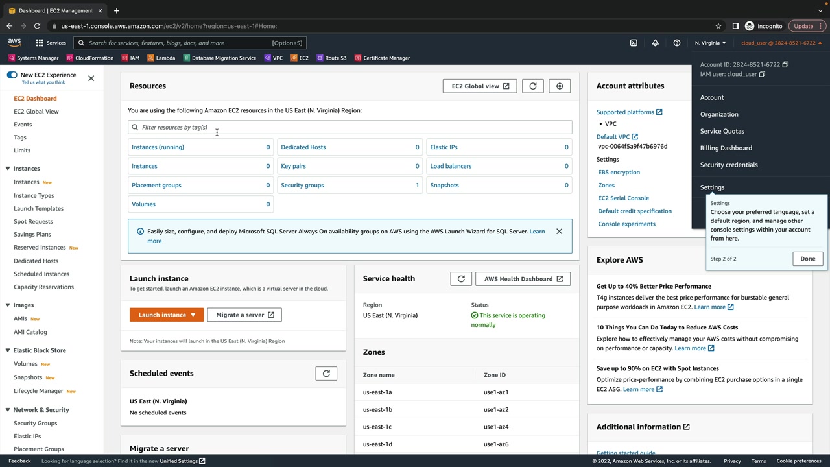This screenshot has width=830, height=467.
Task: Open the Security groups resource link
Action: 302,185
